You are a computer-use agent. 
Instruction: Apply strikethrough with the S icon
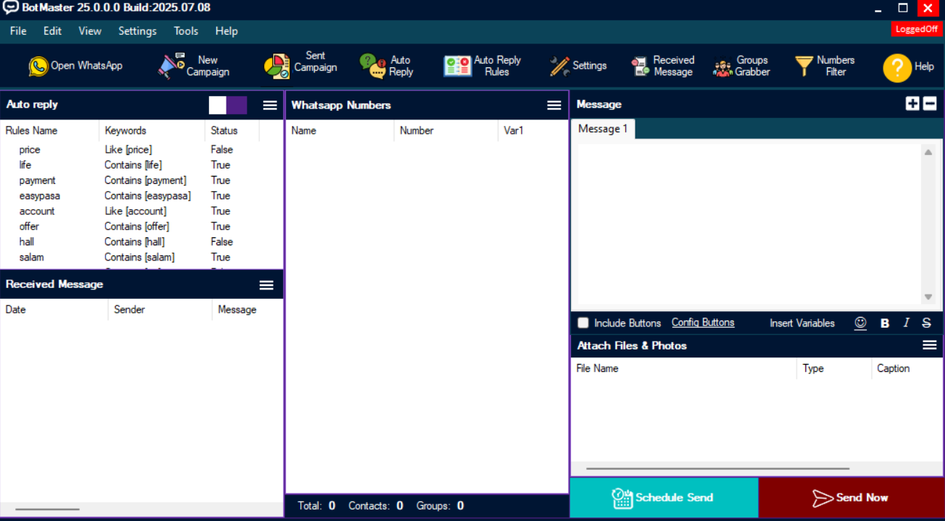point(926,323)
